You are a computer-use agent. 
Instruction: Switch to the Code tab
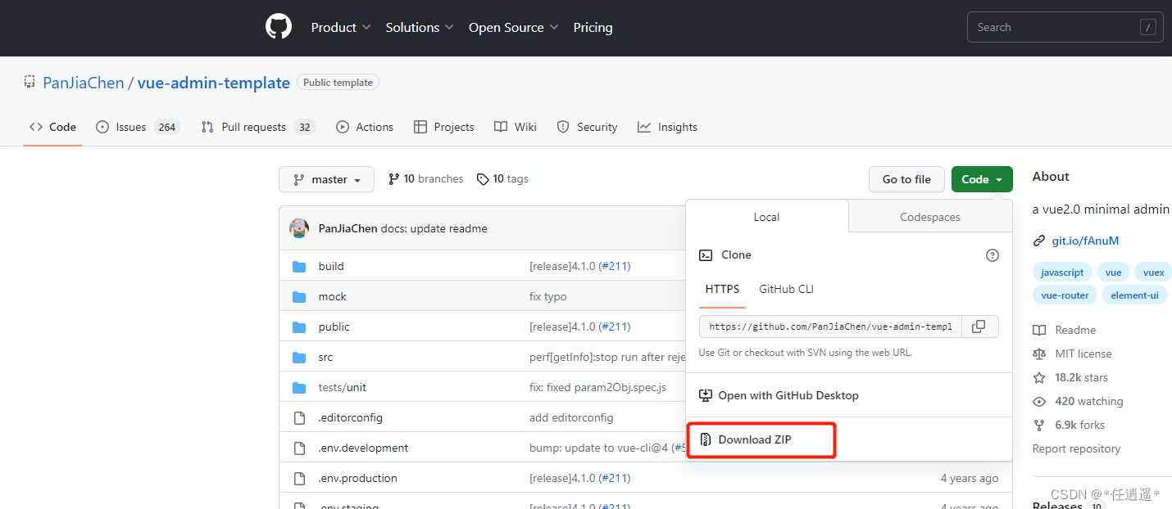pyautogui.click(x=52, y=127)
